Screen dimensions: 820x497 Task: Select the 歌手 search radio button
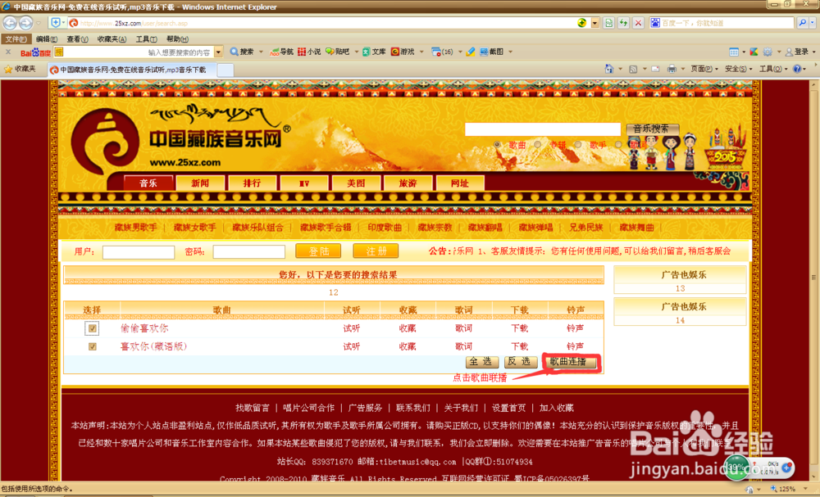[577, 144]
